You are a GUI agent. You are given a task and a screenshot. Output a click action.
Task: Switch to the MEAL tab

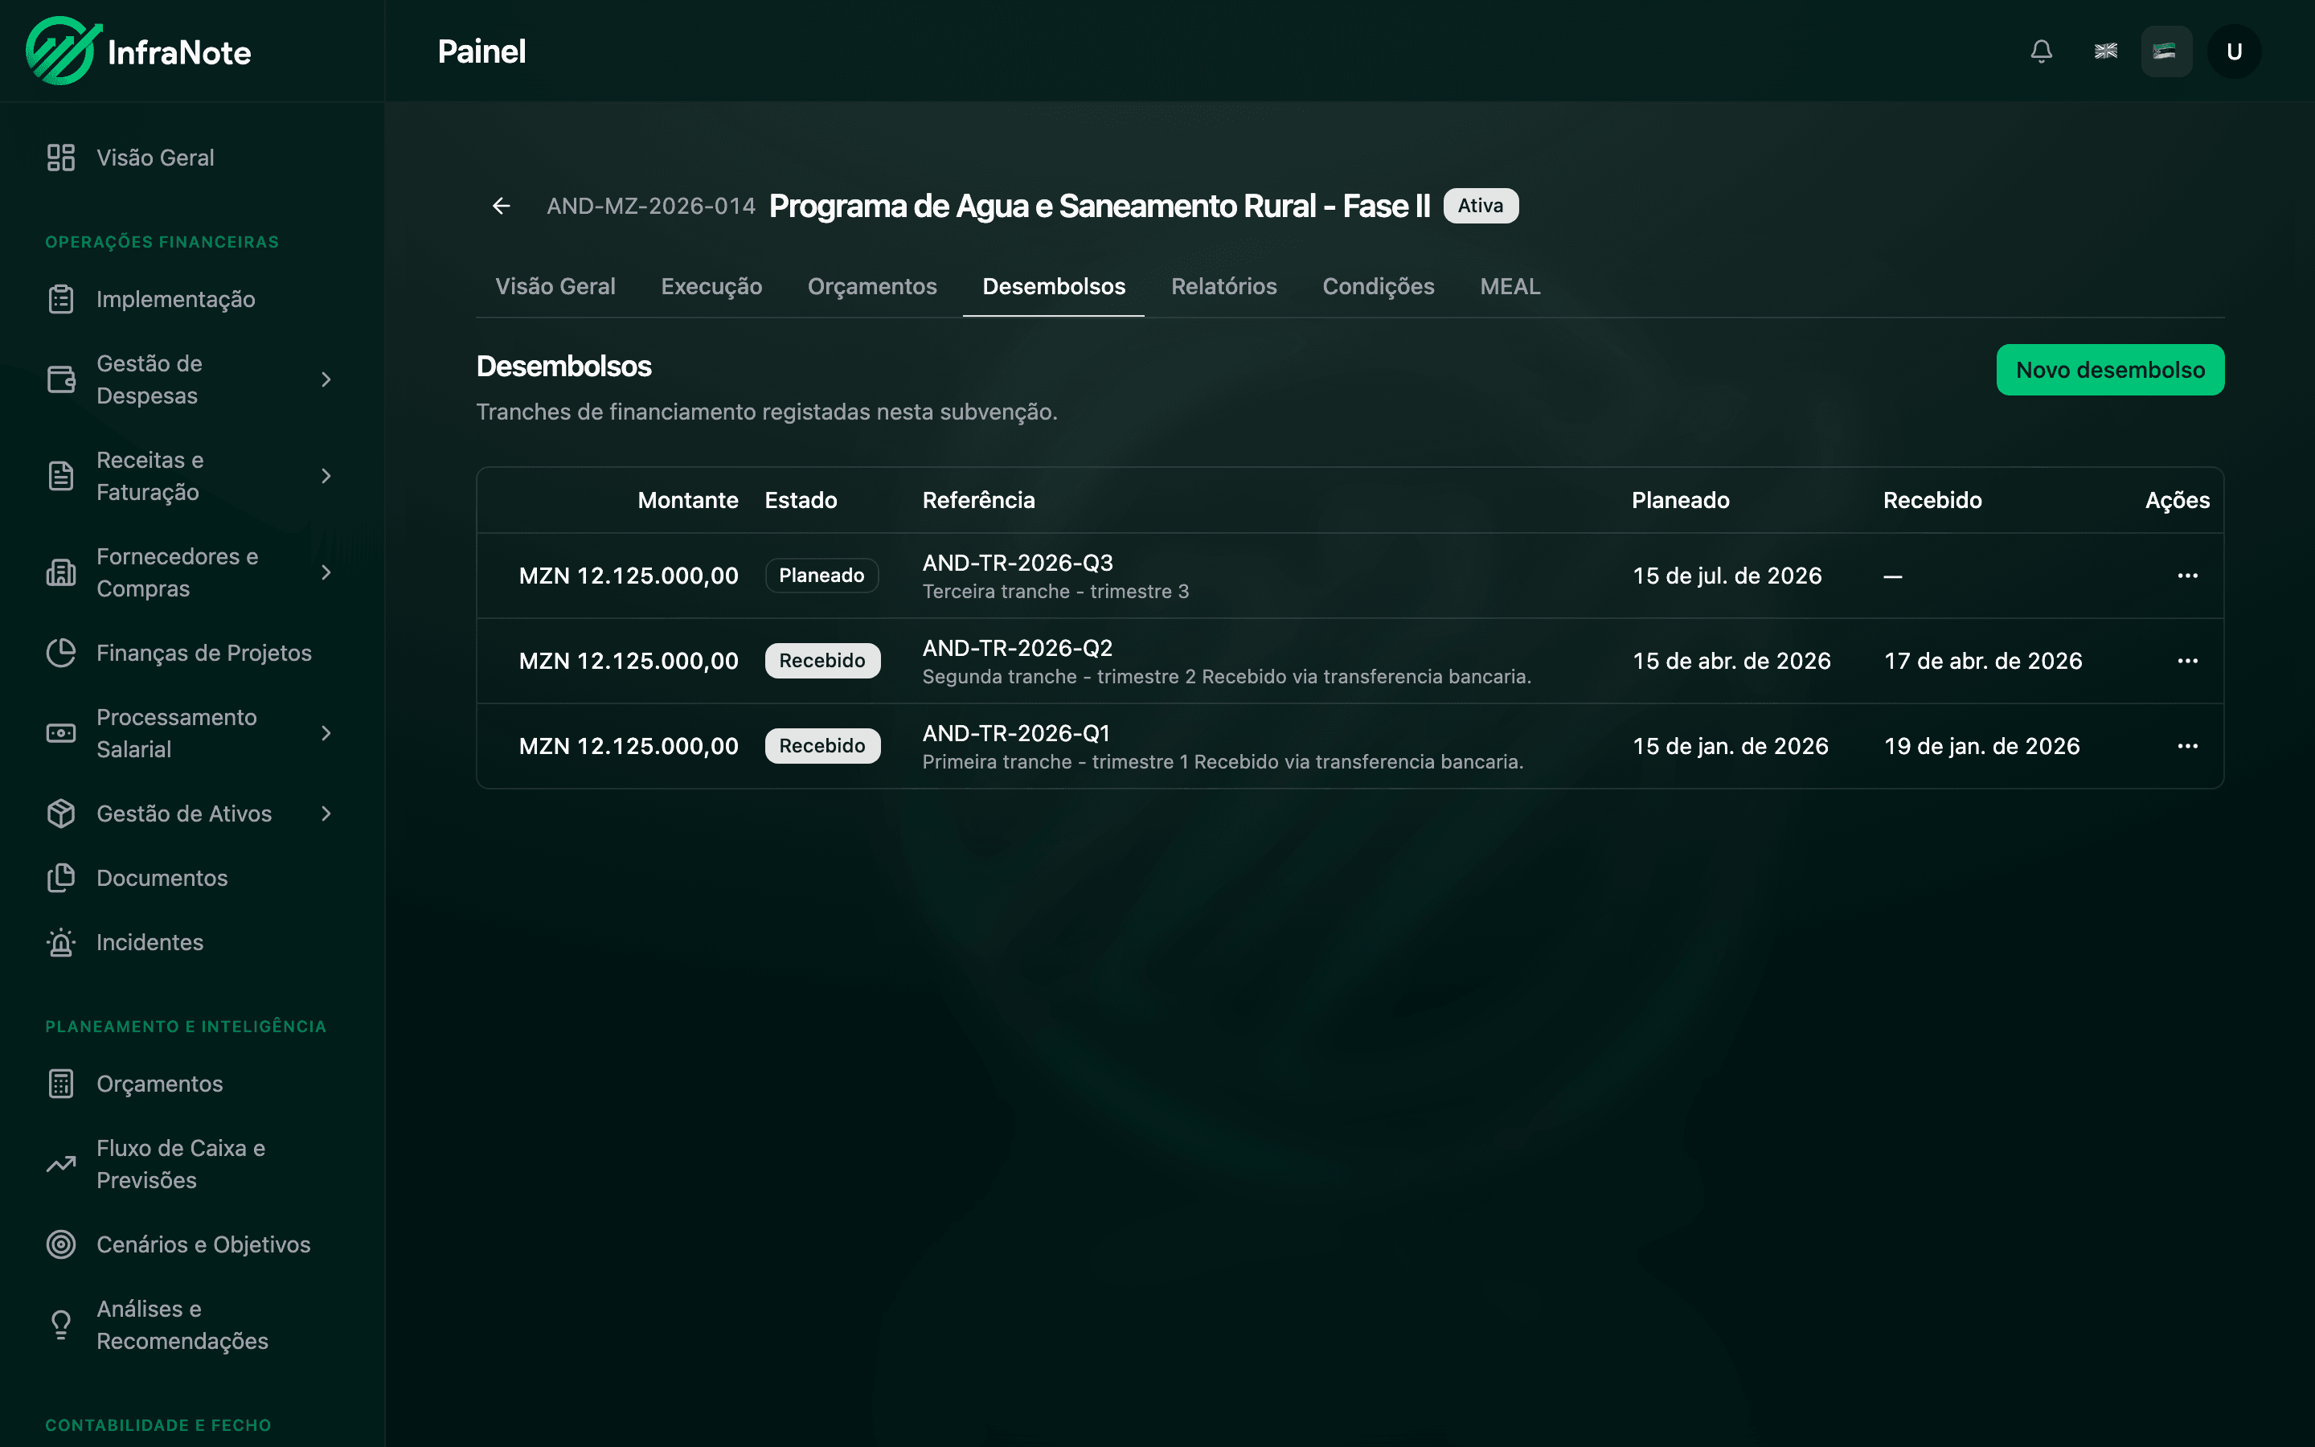tap(1510, 286)
